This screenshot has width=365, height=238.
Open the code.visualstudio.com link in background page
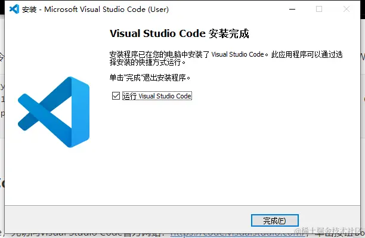(x=237, y=234)
